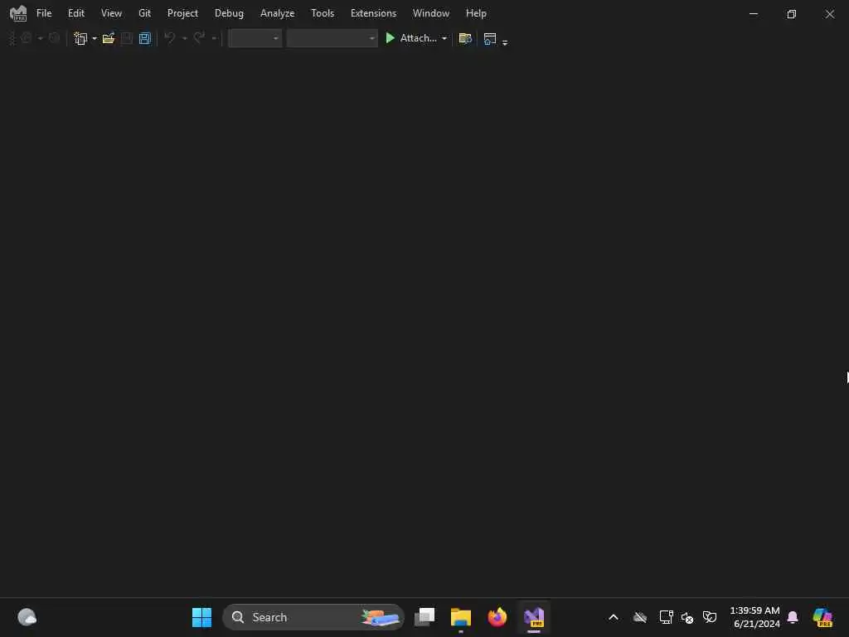
Task: Open the Edit menu
Action: click(x=75, y=13)
